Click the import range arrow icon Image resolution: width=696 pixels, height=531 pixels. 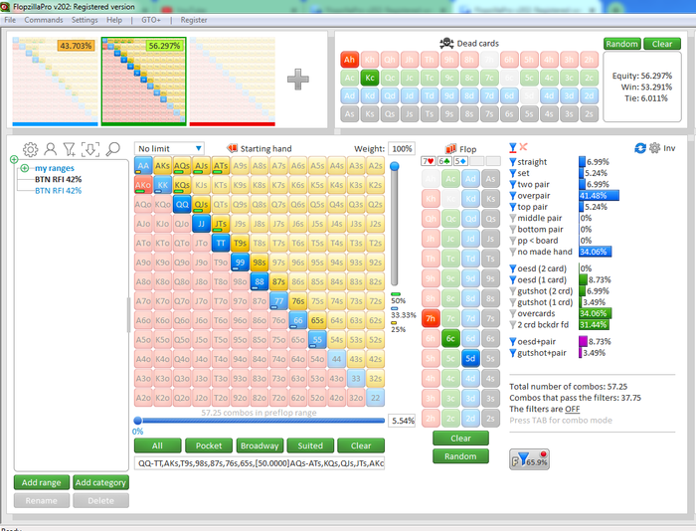click(x=90, y=149)
